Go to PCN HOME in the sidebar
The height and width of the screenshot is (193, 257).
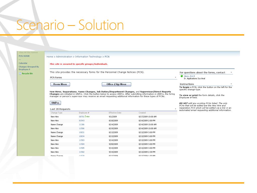coord(24,56)
